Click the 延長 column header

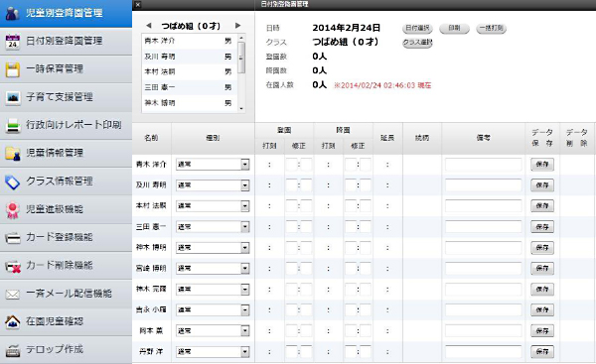click(x=387, y=138)
